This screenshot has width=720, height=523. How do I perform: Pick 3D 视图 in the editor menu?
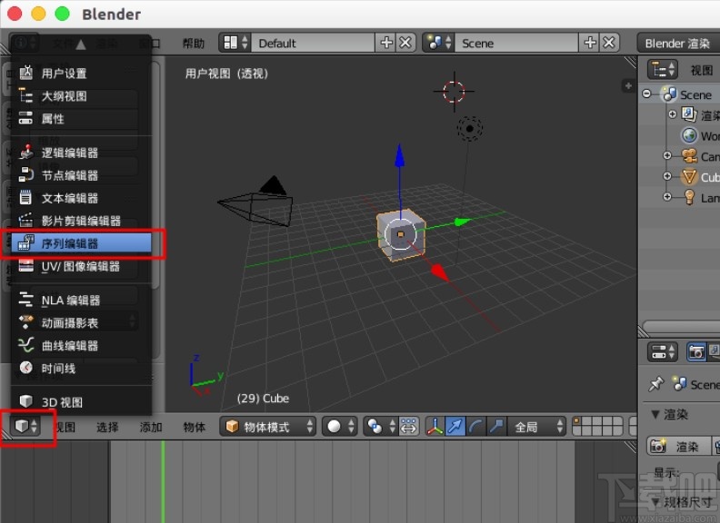click(x=81, y=402)
